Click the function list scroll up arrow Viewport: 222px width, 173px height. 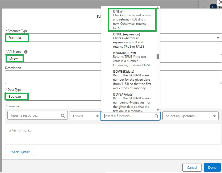[x=158, y=8]
